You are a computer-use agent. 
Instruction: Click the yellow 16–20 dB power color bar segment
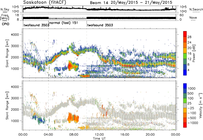[185, 51]
